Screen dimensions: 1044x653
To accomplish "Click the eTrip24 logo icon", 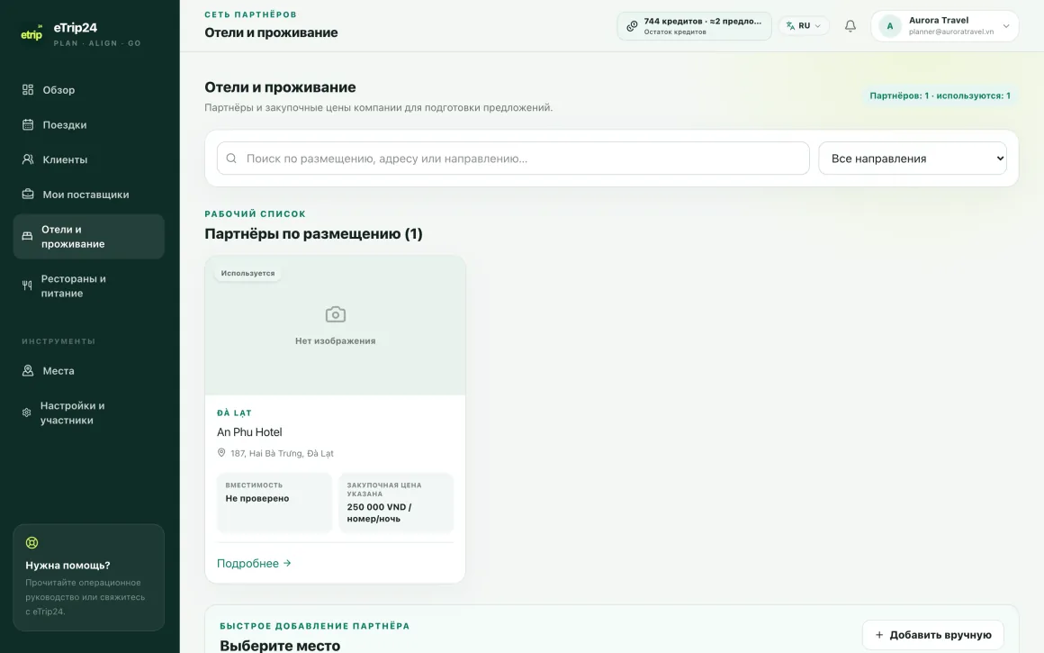I will (x=31, y=34).
